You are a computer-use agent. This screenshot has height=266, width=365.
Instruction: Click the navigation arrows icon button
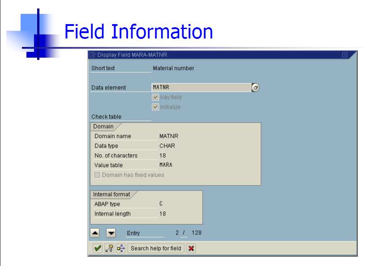(x=121, y=248)
